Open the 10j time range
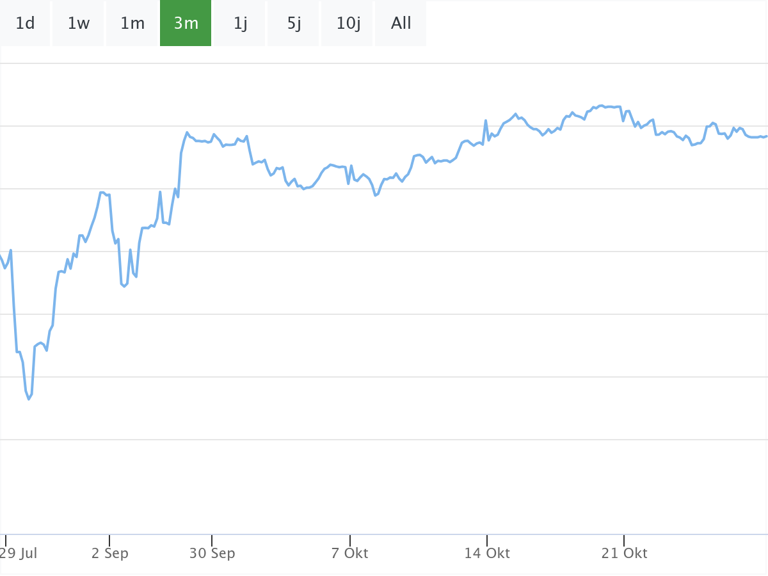768x576 pixels. 348,24
